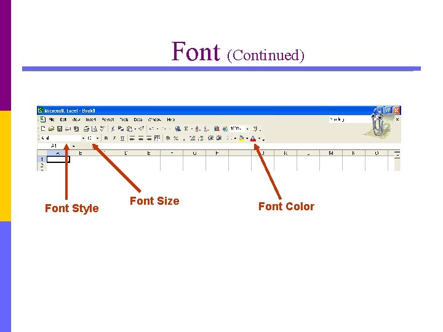The height and width of the screenshot is (332, 443).
Task: Click the vertical scrollbar at grid's right edge
Action: (397, 161)
